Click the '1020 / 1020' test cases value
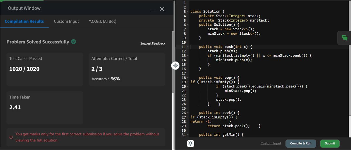 pyautogui.click(x=24, y=69)
